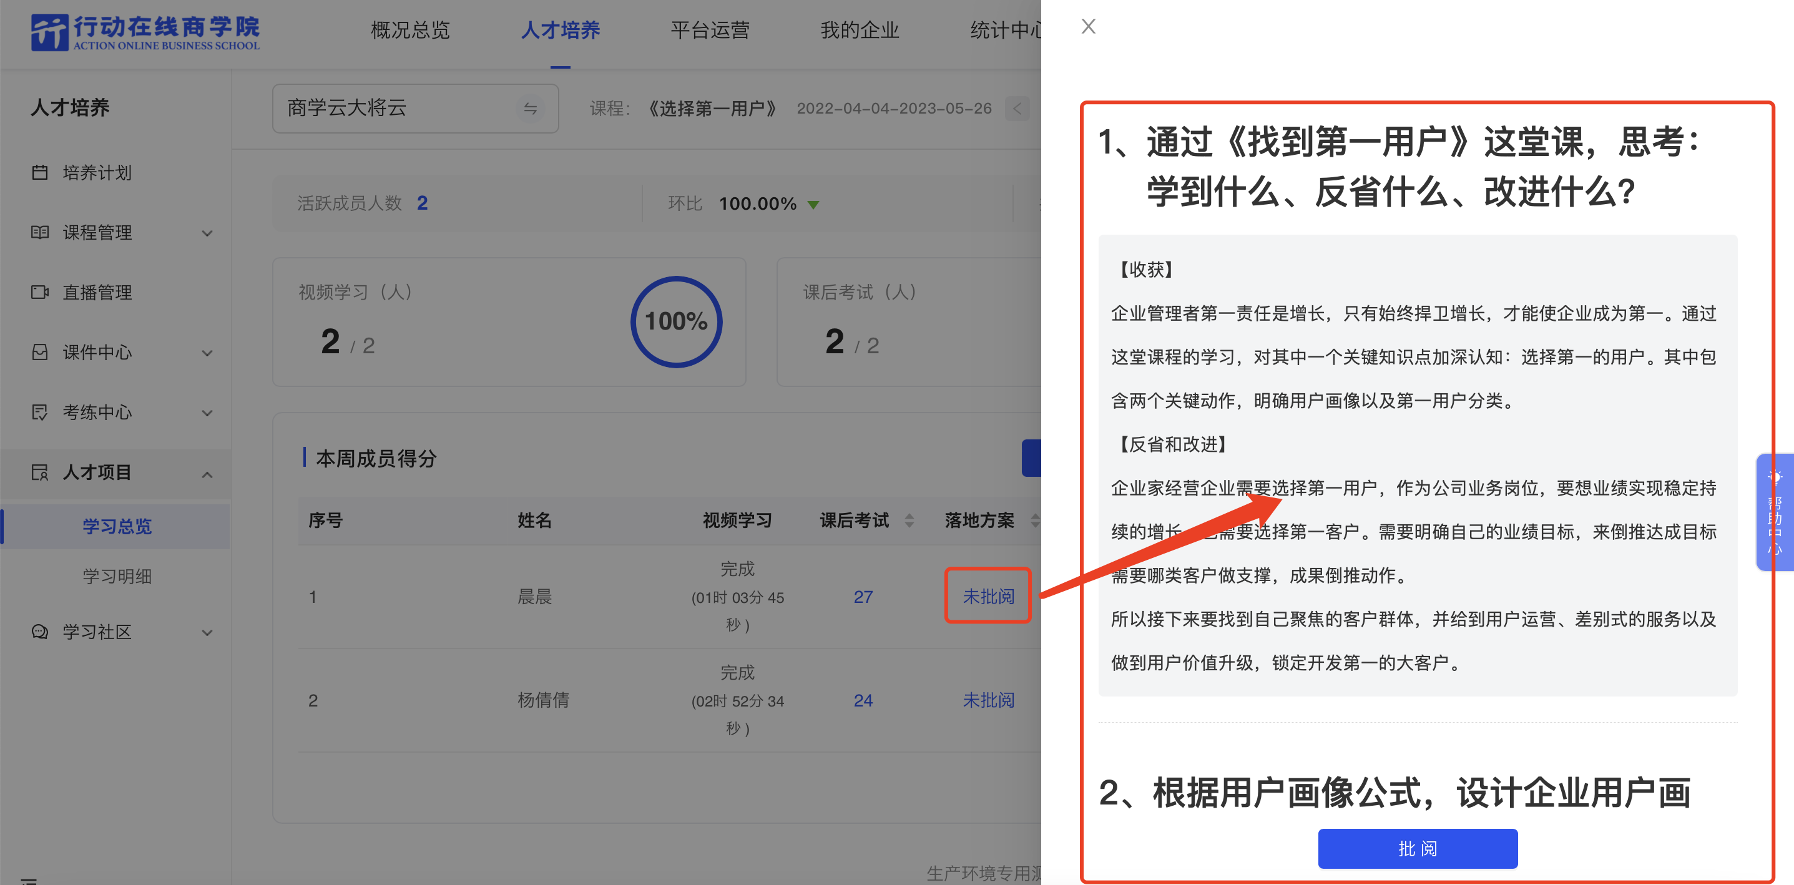Click the 考练中心 checklist icon
This screenshot has height=885, width=1794.
[40, 411]
